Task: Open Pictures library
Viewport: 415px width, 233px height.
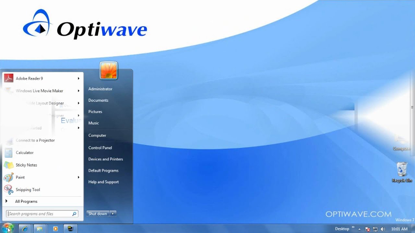Action: point(95,112)
